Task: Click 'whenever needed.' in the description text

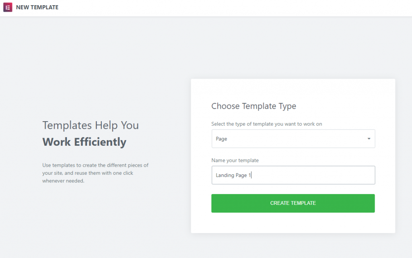Action: coord(64,181)
